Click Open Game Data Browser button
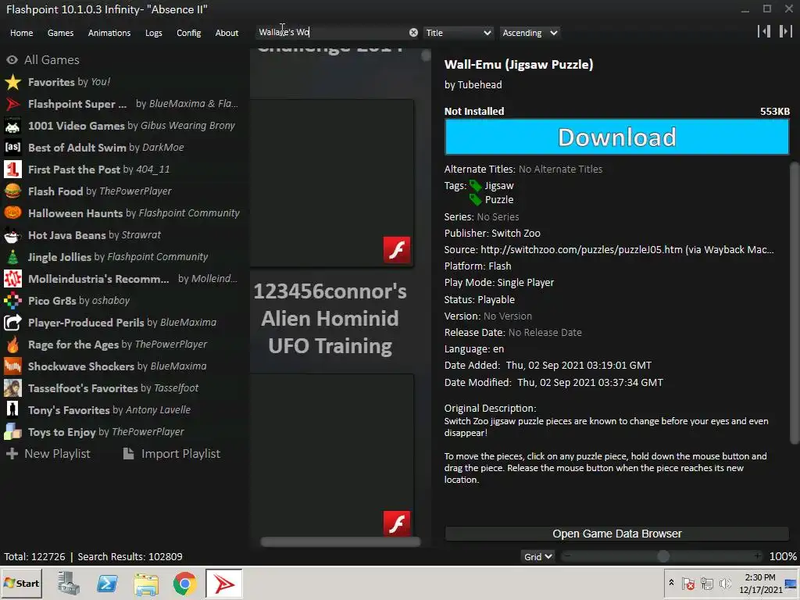The width and height of the screenshot is (800, 600). tap(617, 534)
